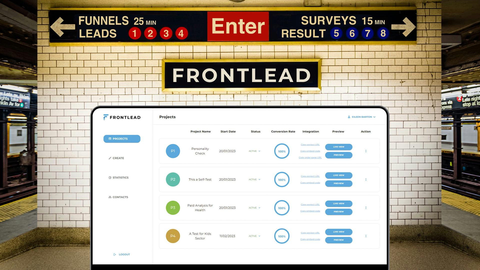
Task: Click the 100% conversion rate circle for P4
Action: [281, 236]
